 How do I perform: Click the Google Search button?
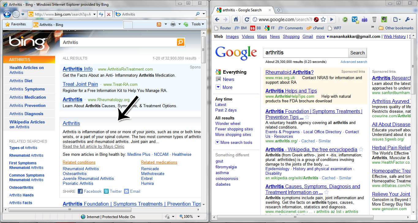(357, 53)
